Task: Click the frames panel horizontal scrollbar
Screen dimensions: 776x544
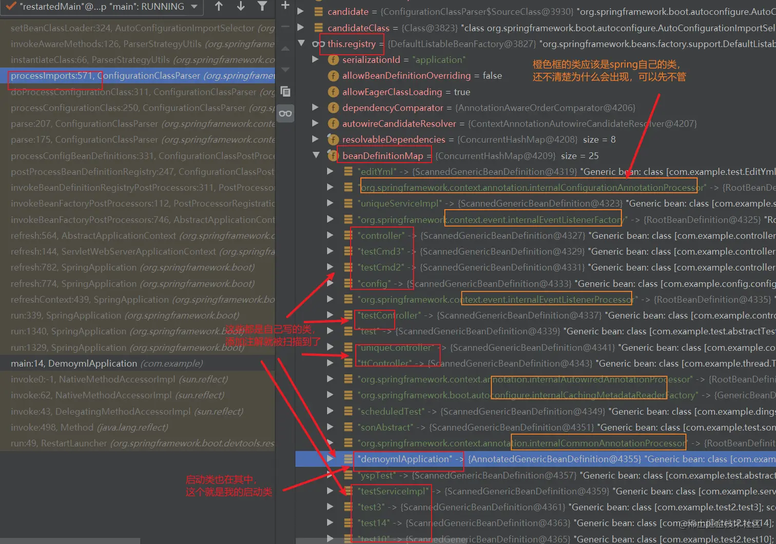Action: pos(70,541)
